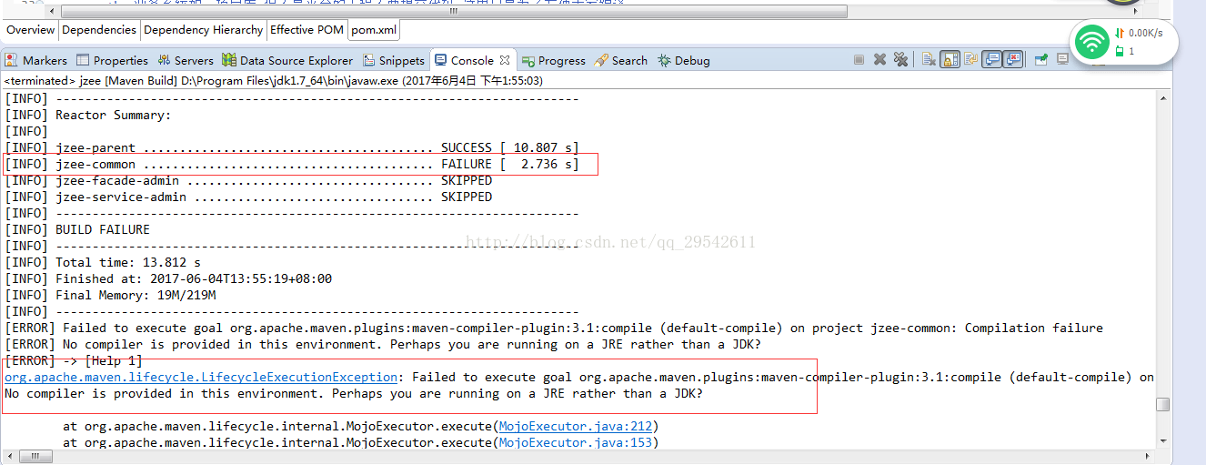The image size is (1206, 465).
Task: Click the green Wi-Fi network widget
Action: pyautogui.click(x=1091, y=42)
